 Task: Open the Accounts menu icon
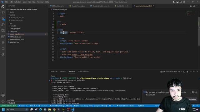point(3,95)
